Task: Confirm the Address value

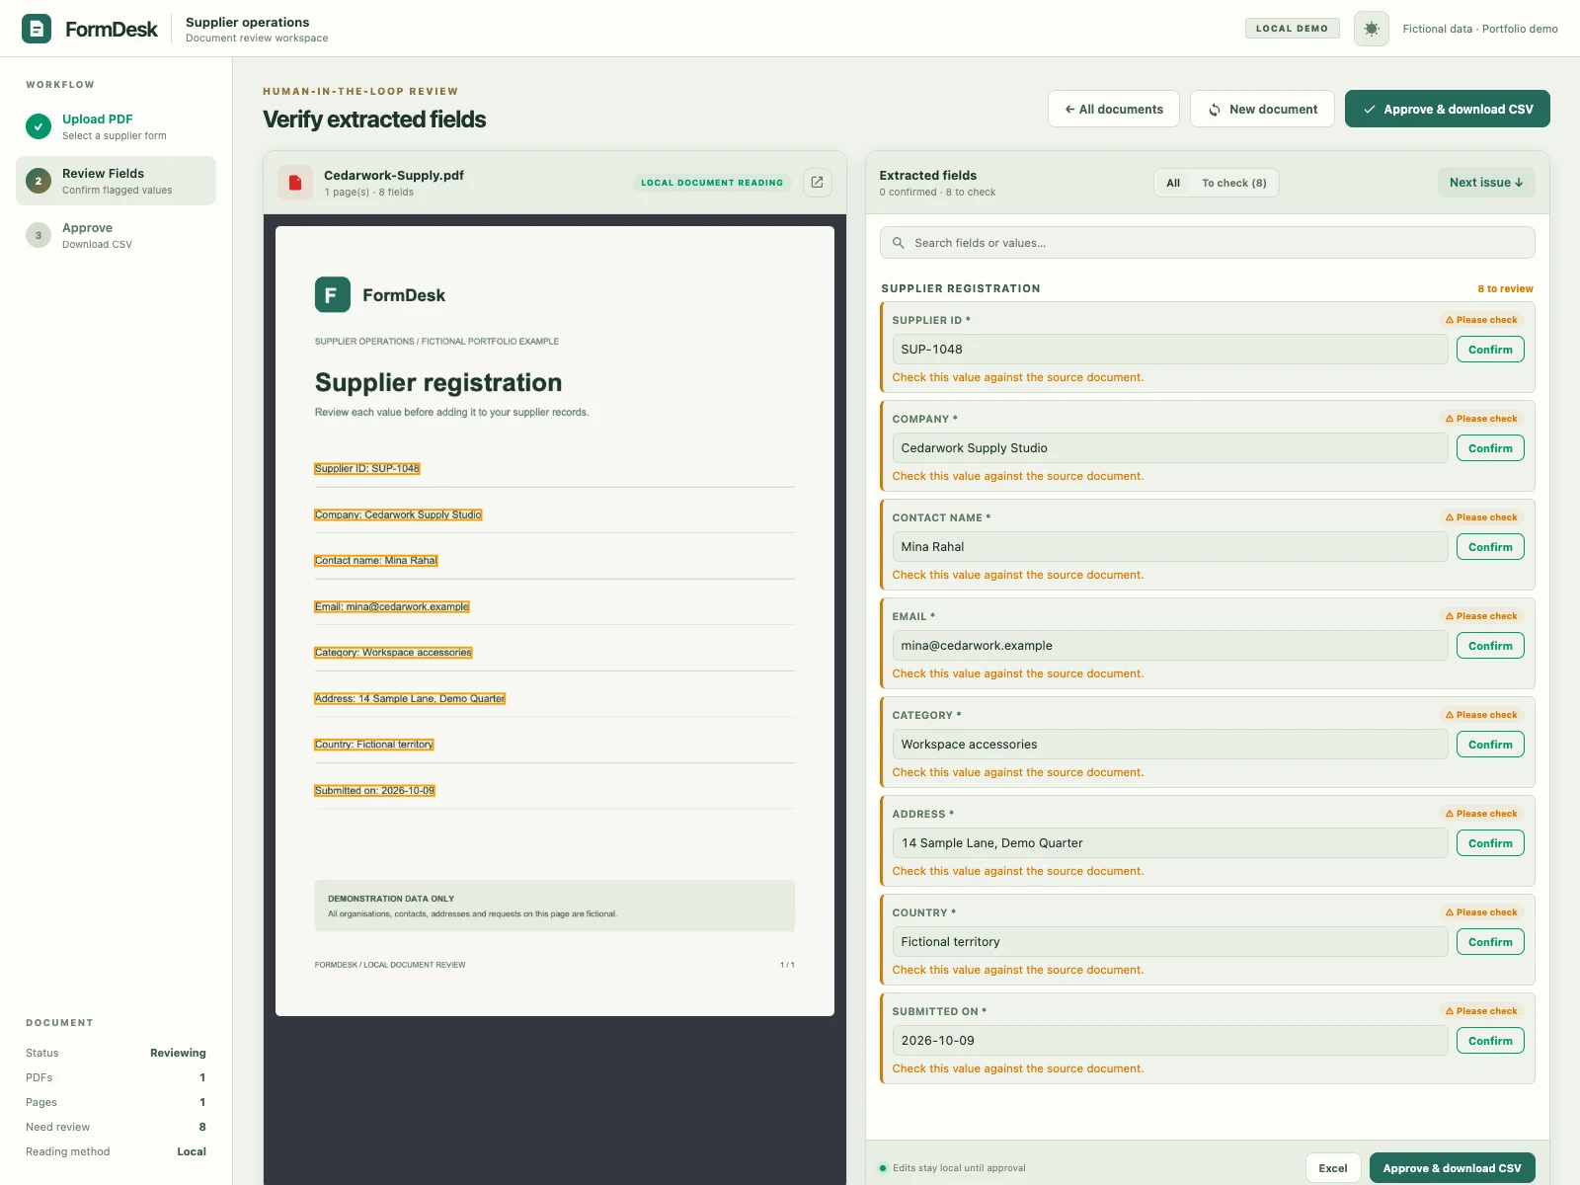Action: [x=1490, y=843]
